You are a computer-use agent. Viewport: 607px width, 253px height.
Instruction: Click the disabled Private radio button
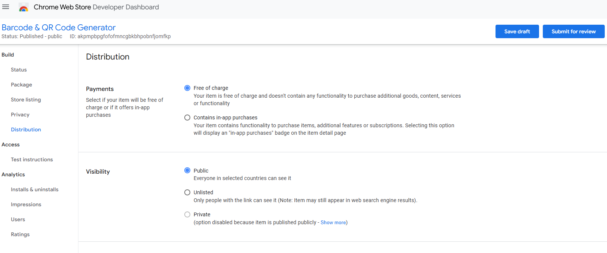187,214
